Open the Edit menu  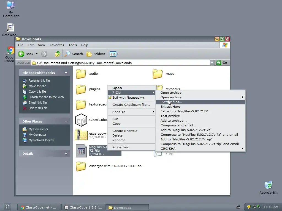(31, 45)
